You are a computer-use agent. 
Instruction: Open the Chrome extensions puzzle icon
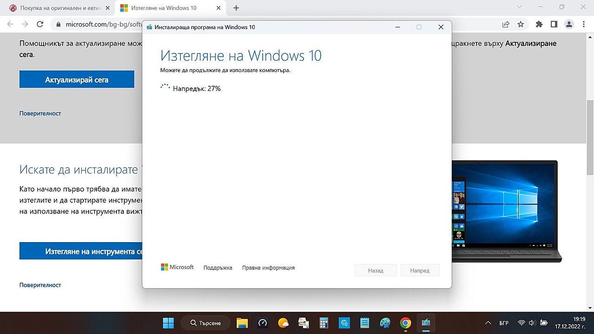tap(539, 24)
